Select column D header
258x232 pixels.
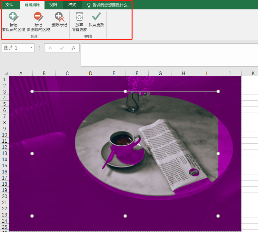click(91, 73)
